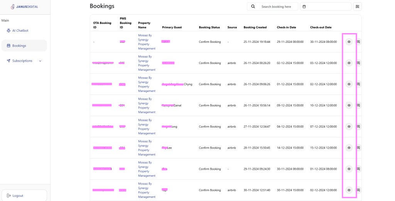Click the Search booking here field
The height and width of the screenshot is (201, 395).
coord(276,7)
